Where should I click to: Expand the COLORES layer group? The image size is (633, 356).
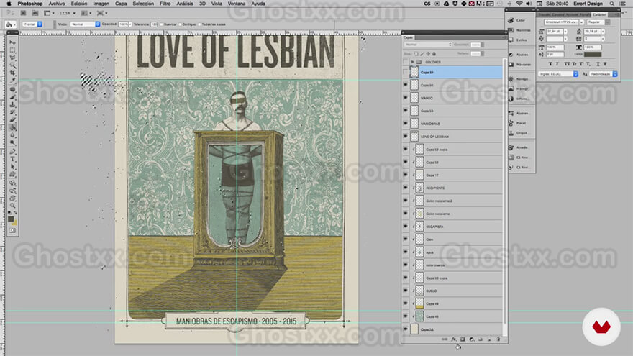pos(413,62)
